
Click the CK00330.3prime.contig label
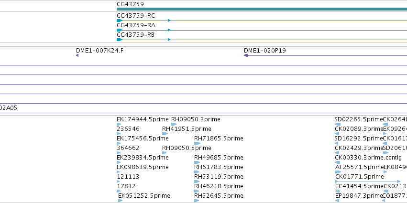point(368,158)
